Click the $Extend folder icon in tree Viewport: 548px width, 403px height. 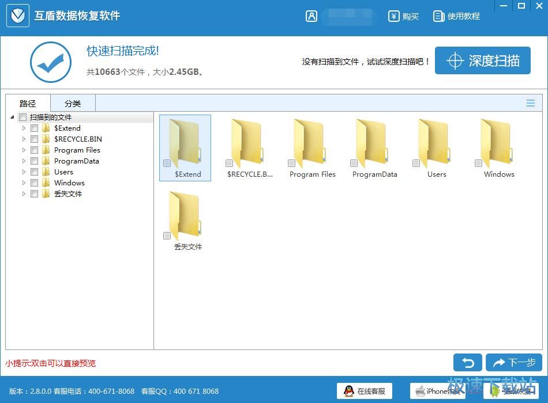click(x=46, y=128)
